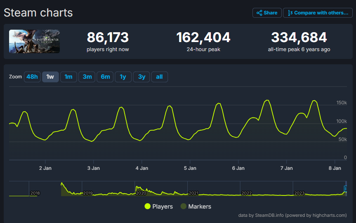Click the 100k y-axis label
Screen dimensions: 356x223
click(342, 121)
